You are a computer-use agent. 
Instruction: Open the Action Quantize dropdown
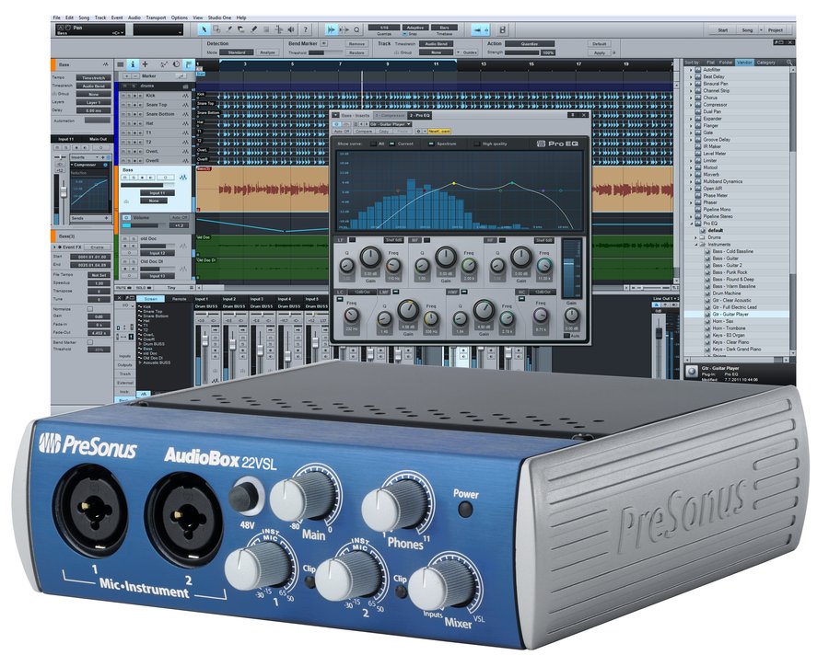530,44
